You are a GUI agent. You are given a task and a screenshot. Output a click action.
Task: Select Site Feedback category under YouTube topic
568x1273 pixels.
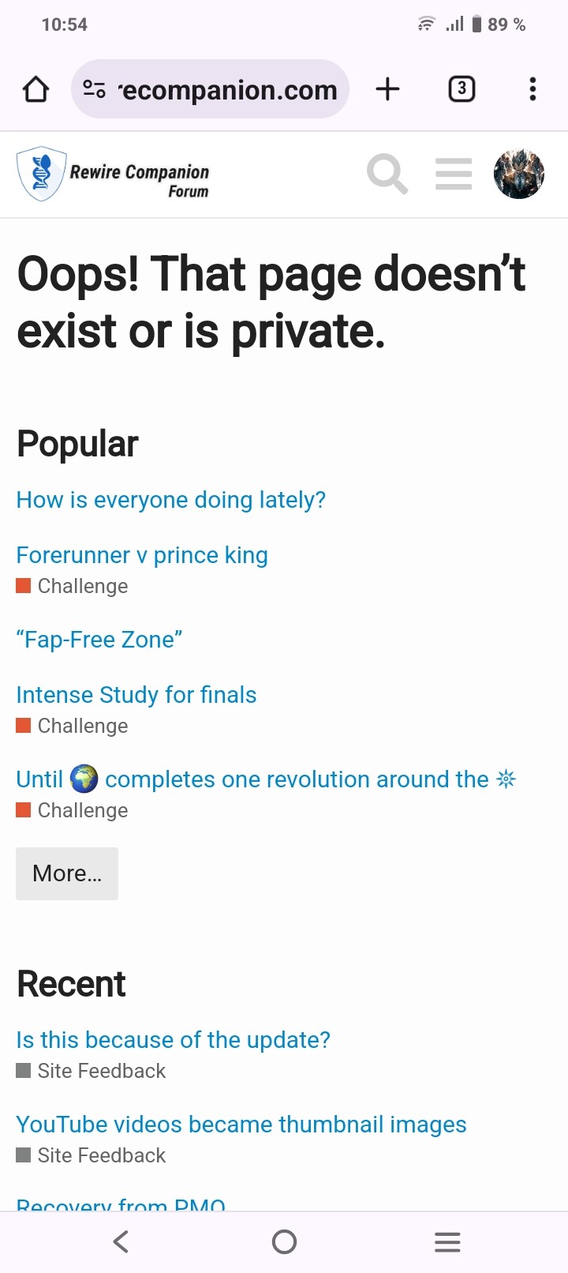click(92, 1155)
